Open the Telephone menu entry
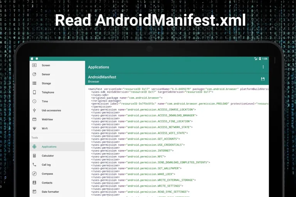Image resolution: width=296 pixels, height=197 pixels. [x=57, y=92]
